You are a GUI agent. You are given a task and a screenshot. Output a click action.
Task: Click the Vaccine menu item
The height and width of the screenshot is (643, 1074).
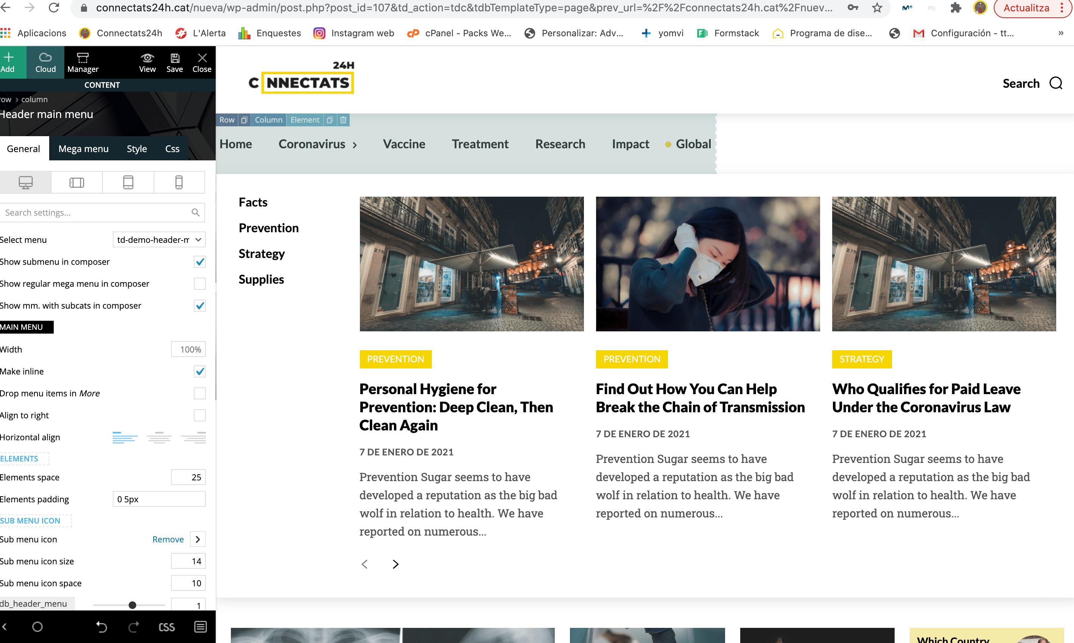(x=404, y=144)
